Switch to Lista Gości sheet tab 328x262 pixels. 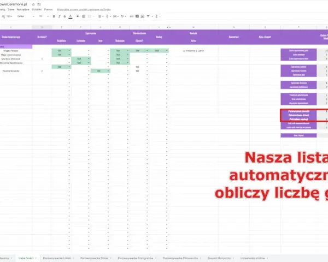[x=26, y=258]
